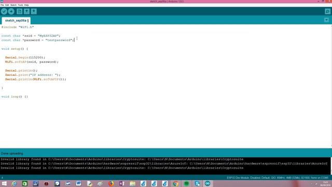Image resolution: width=332 pixels, height=187 pixels.
Task: Open Google Chrome from the taskbar
Action: [x=175, y=183]
